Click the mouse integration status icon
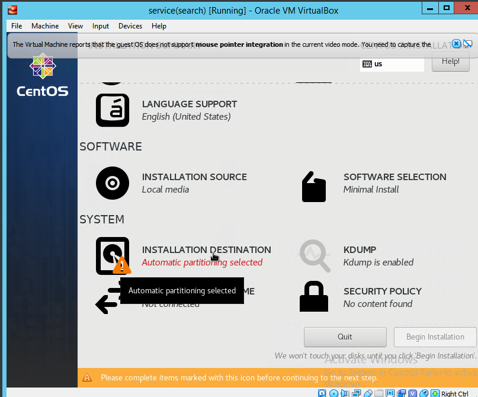The height and width of the screenshot is (397, 478). click(424, 393)
